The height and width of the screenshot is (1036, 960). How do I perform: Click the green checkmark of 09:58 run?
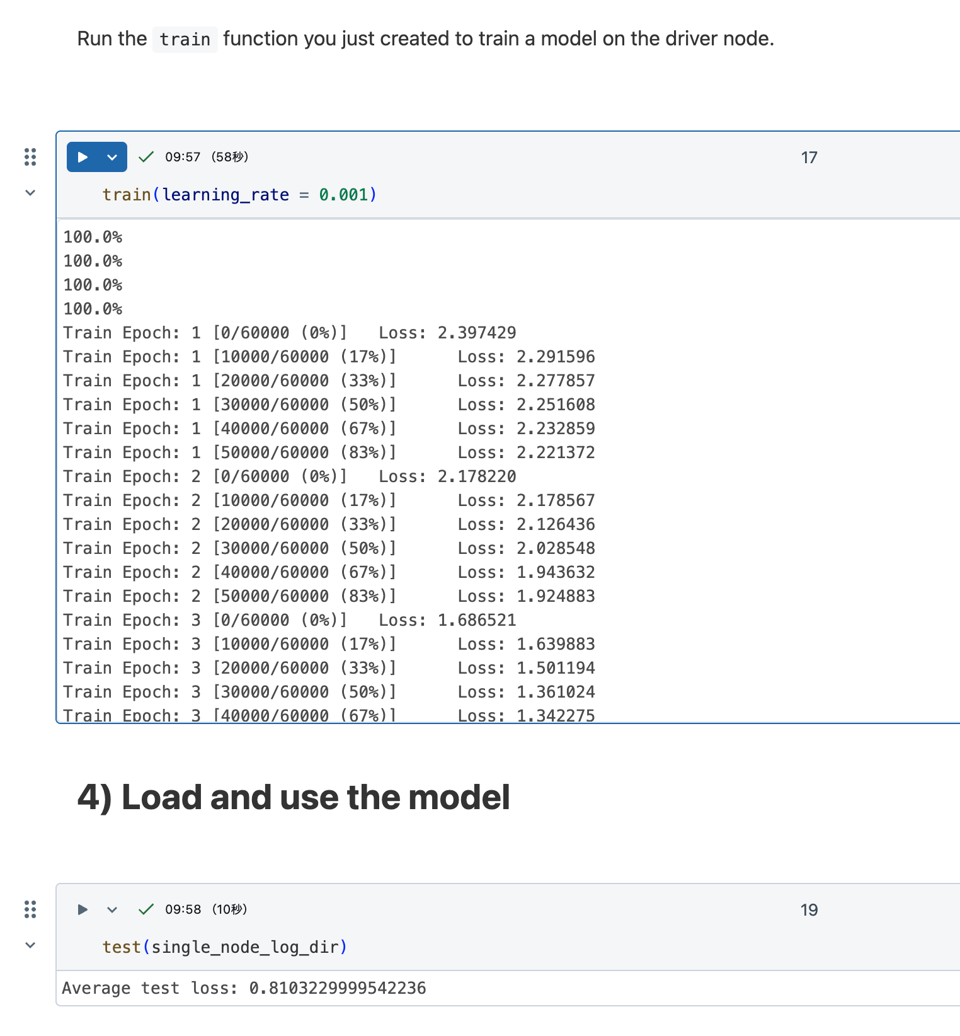[146, 909]
